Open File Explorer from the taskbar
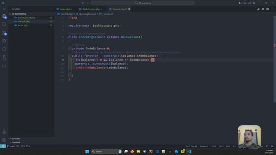 (138, 152)
